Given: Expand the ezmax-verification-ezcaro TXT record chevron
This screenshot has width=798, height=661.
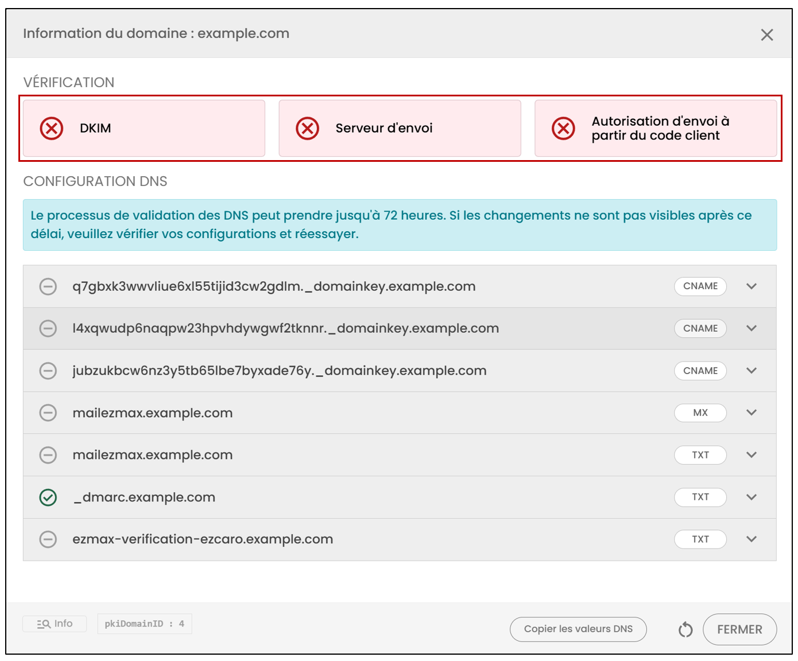Looking at the screenshot, I should point(751,539).
